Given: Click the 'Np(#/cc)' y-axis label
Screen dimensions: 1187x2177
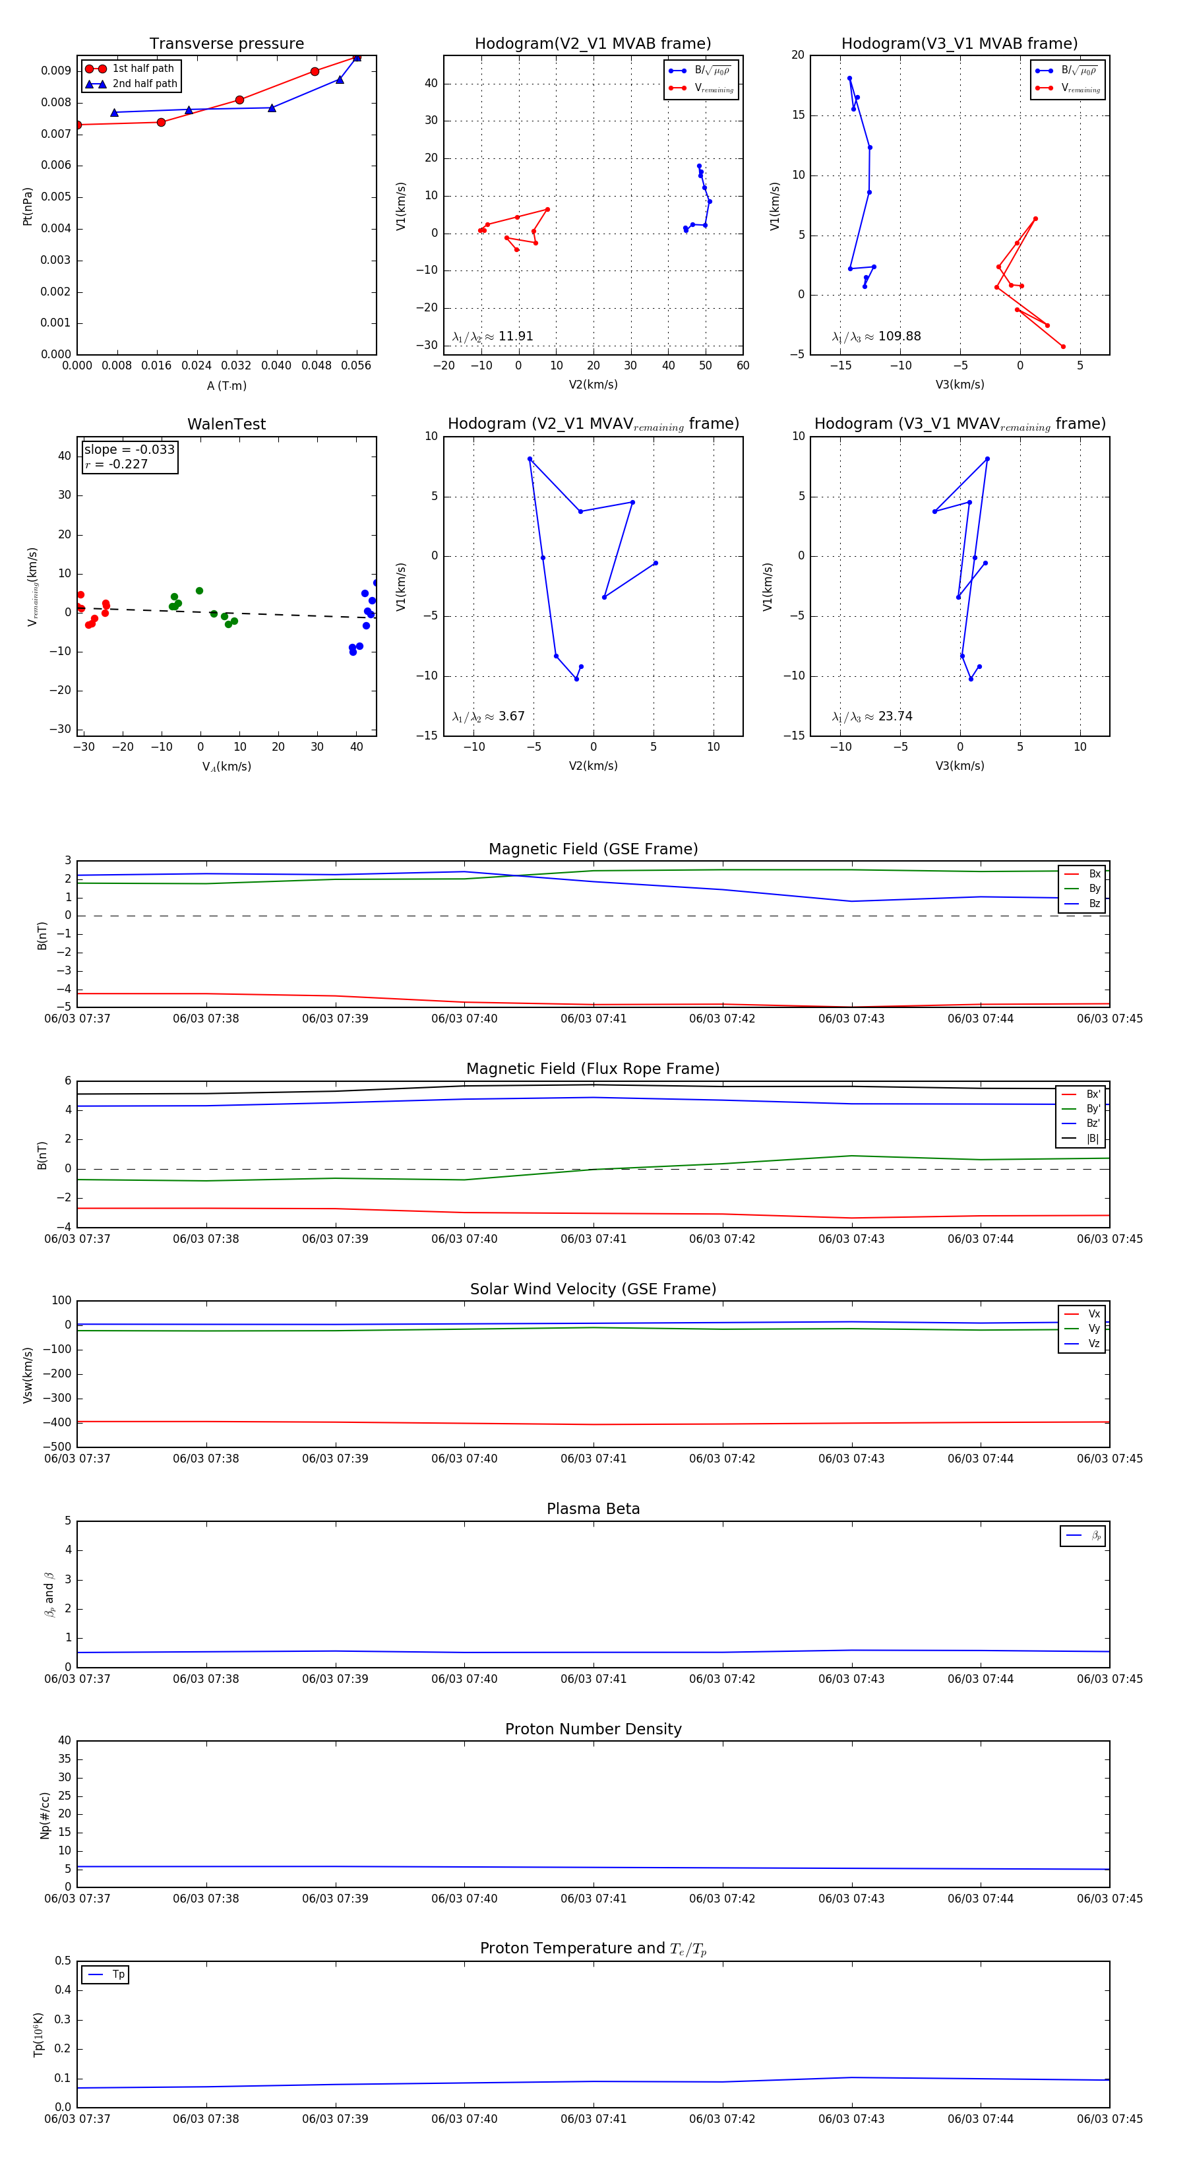Looking at the screenshot, I should coord(45,1815).
